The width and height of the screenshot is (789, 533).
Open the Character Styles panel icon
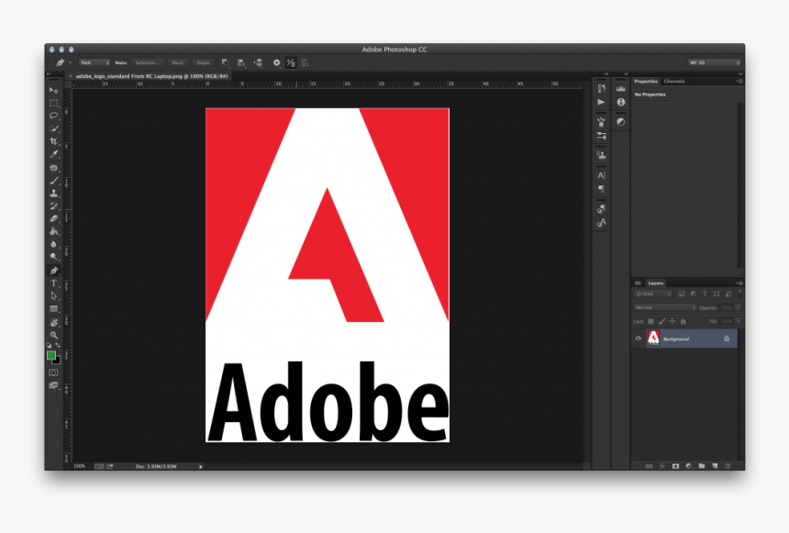click(x=601, y=222)
